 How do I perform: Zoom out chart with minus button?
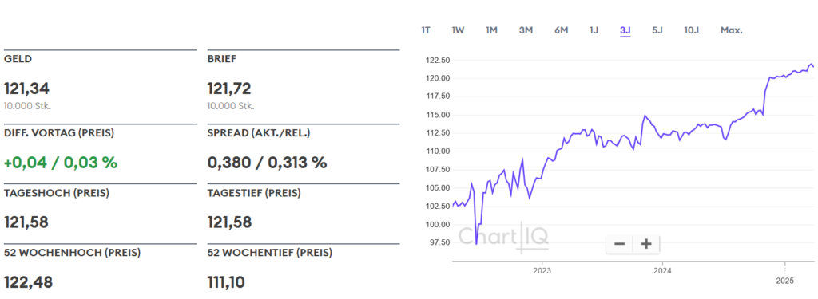coord(620,244)
